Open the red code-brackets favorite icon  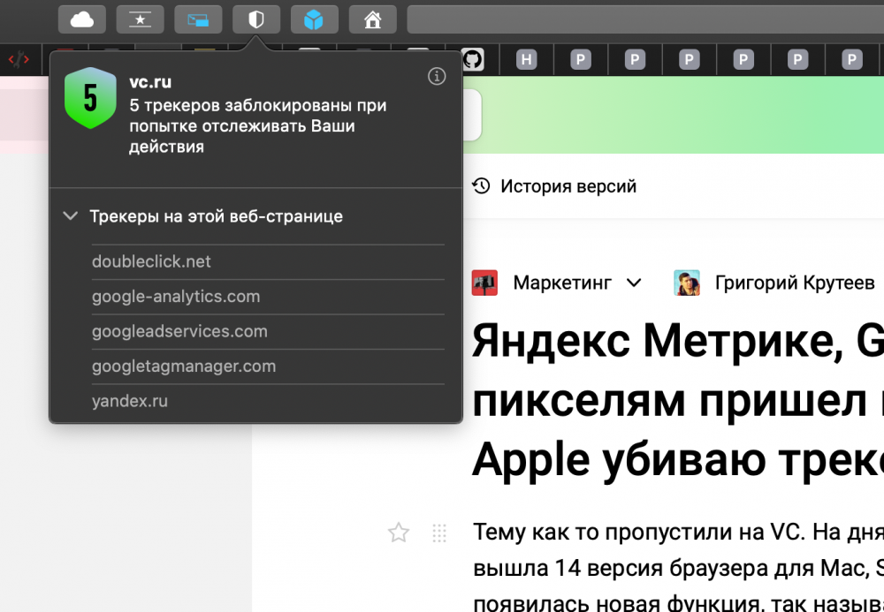(x=19, y=59)
